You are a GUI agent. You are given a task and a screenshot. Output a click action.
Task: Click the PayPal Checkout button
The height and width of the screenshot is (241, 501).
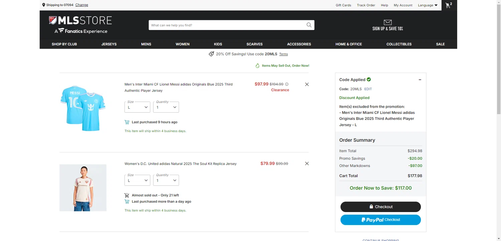(x=380, y=220)
